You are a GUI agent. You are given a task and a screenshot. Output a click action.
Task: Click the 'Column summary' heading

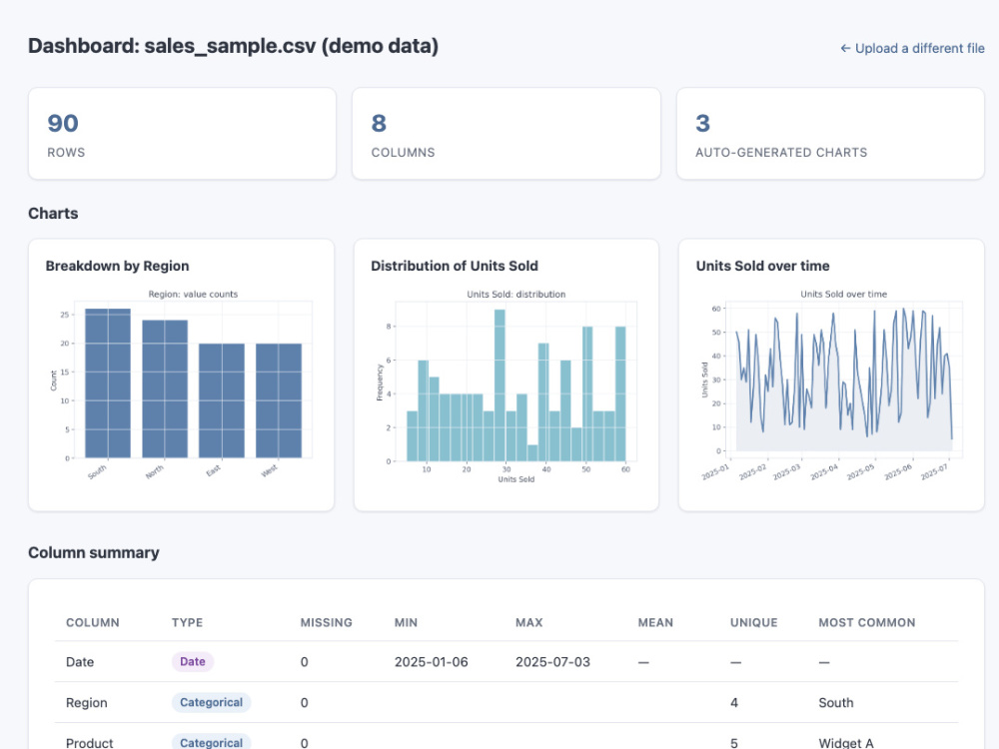pyautogui.click(x=94, y=553)
